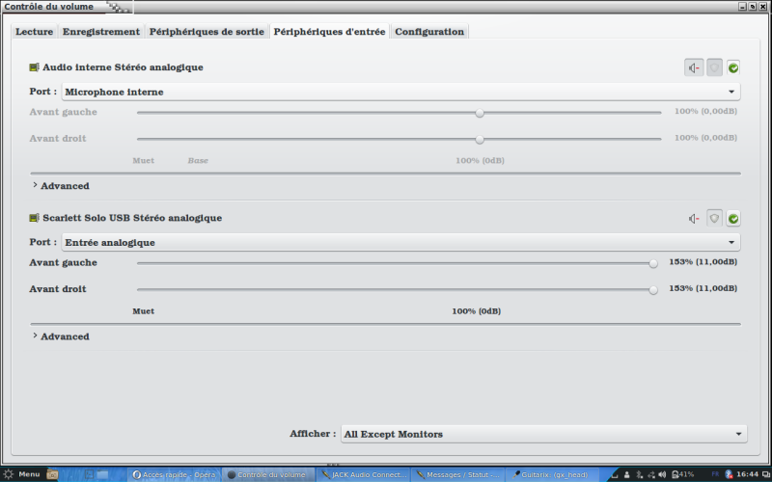
Task: Click Scarlett 100% (0dB) scale mark
Action: pyautogui.click(x=476, y=311)
